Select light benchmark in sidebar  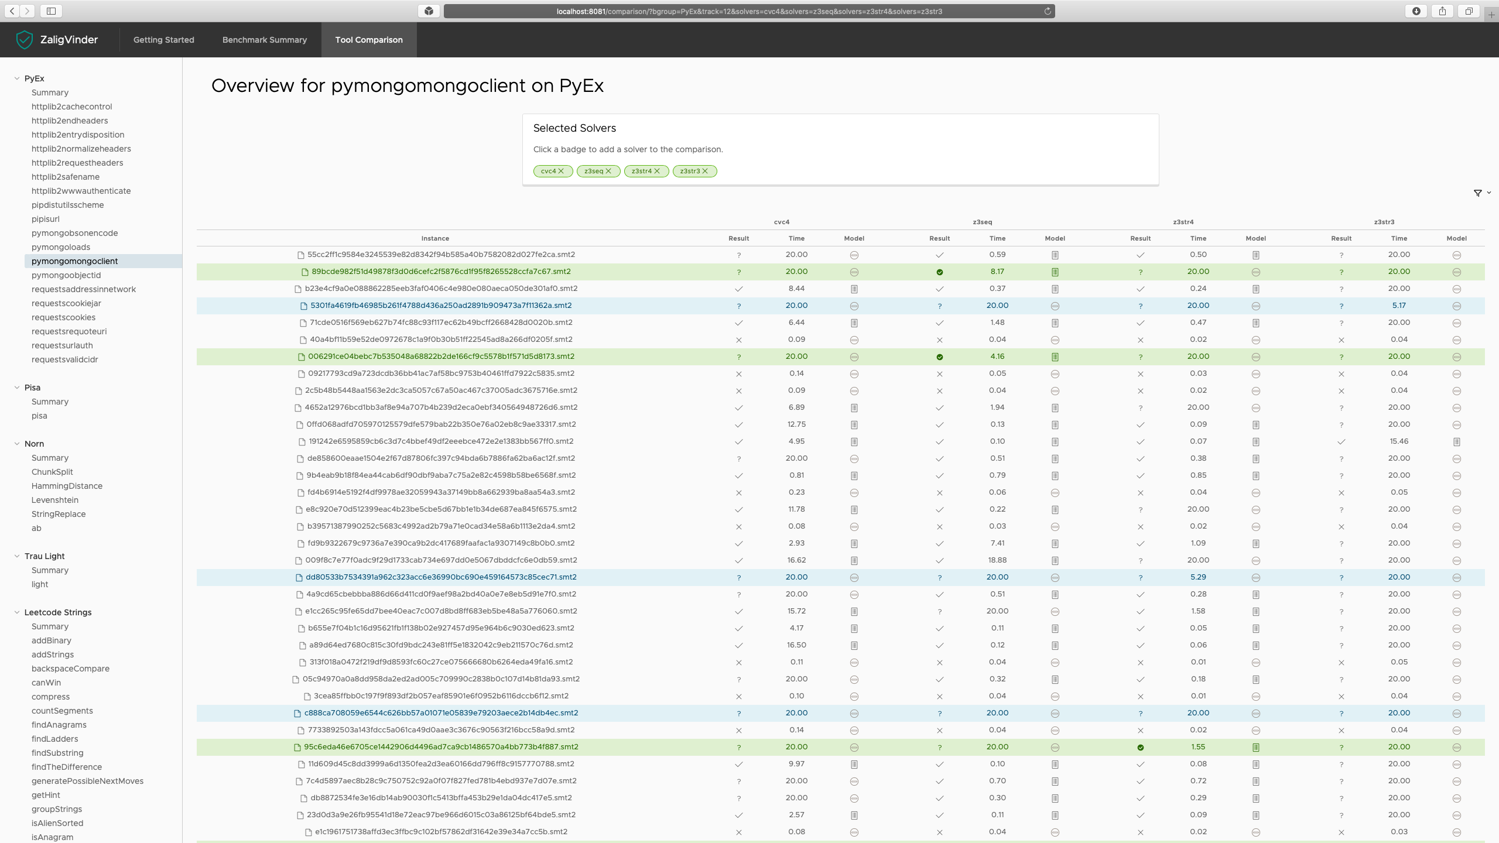[x=40, y=584]
